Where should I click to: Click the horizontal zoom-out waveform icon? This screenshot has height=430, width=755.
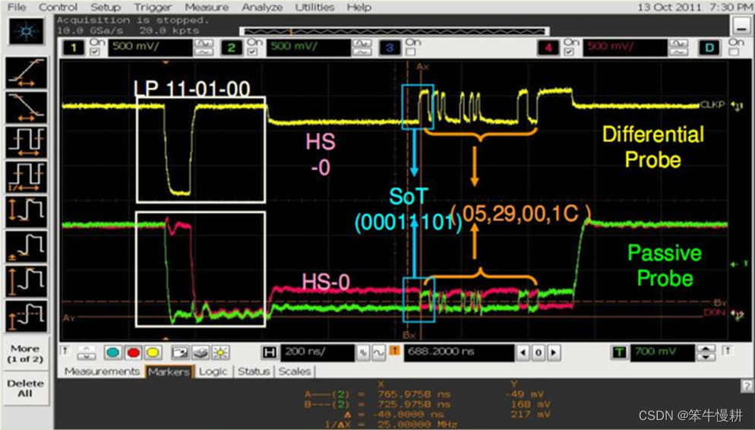[x=378, y=353]
